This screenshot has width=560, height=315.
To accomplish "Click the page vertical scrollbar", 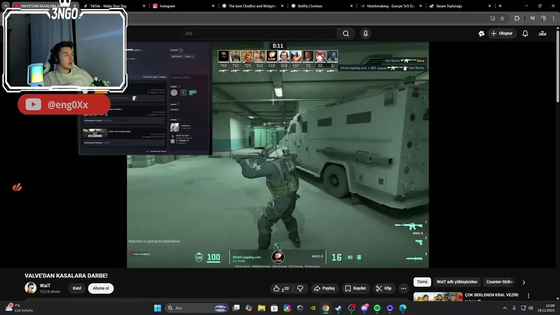I will [x=557, y=66].
